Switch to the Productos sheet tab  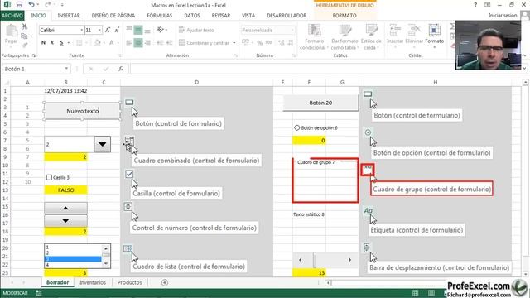129,282
